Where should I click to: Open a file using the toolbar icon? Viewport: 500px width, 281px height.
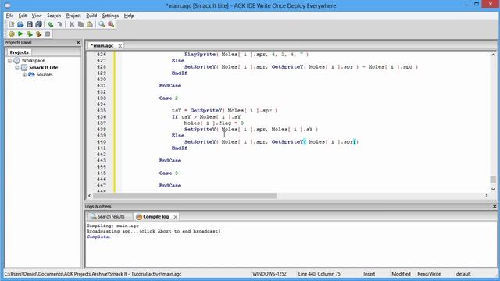tap(20, 24)
